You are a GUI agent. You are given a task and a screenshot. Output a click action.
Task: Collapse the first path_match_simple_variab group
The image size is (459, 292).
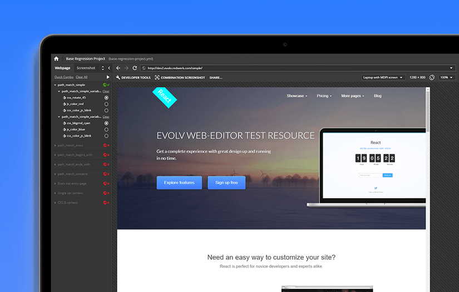tap(59, 91)
